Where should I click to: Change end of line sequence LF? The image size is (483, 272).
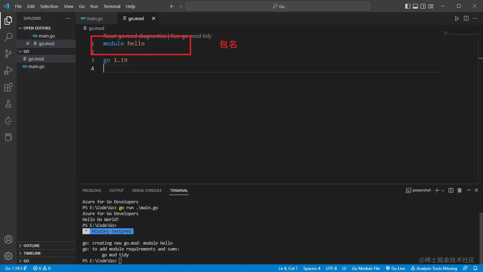click(344, 269)
